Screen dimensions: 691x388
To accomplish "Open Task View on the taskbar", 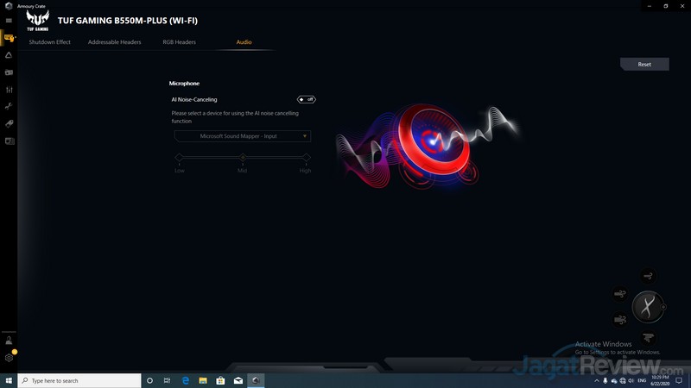I will click(167, 380).
